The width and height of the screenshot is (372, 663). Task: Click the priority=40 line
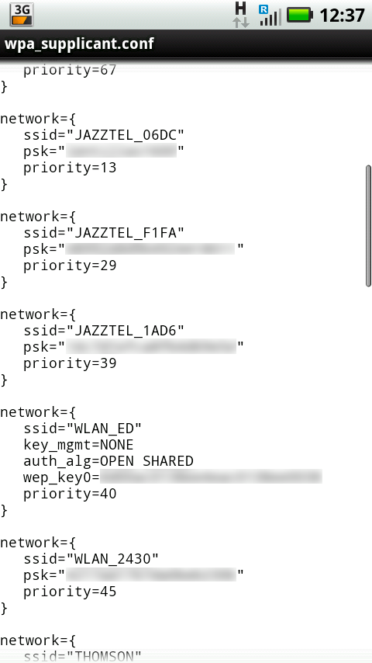pos(70,494)
